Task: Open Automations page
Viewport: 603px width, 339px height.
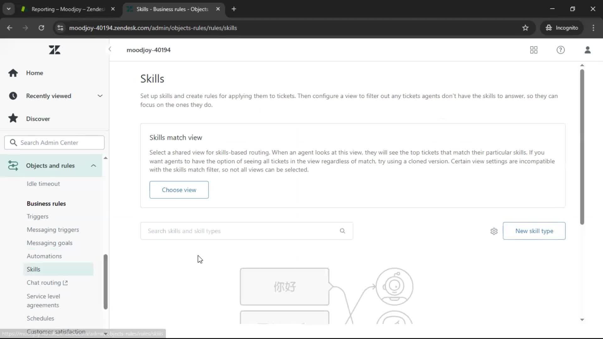Action: tap(44, 256)
